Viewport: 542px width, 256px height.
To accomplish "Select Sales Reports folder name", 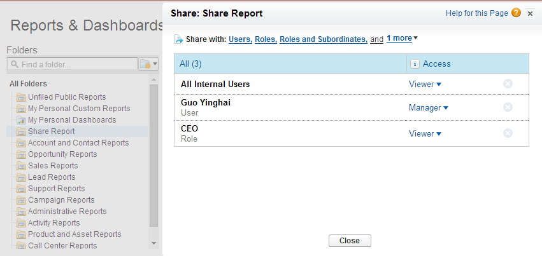I will pos(53,166).
